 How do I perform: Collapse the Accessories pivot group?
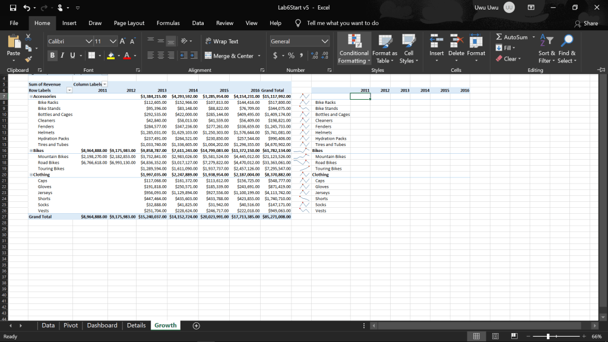click(x=31, y=96)
